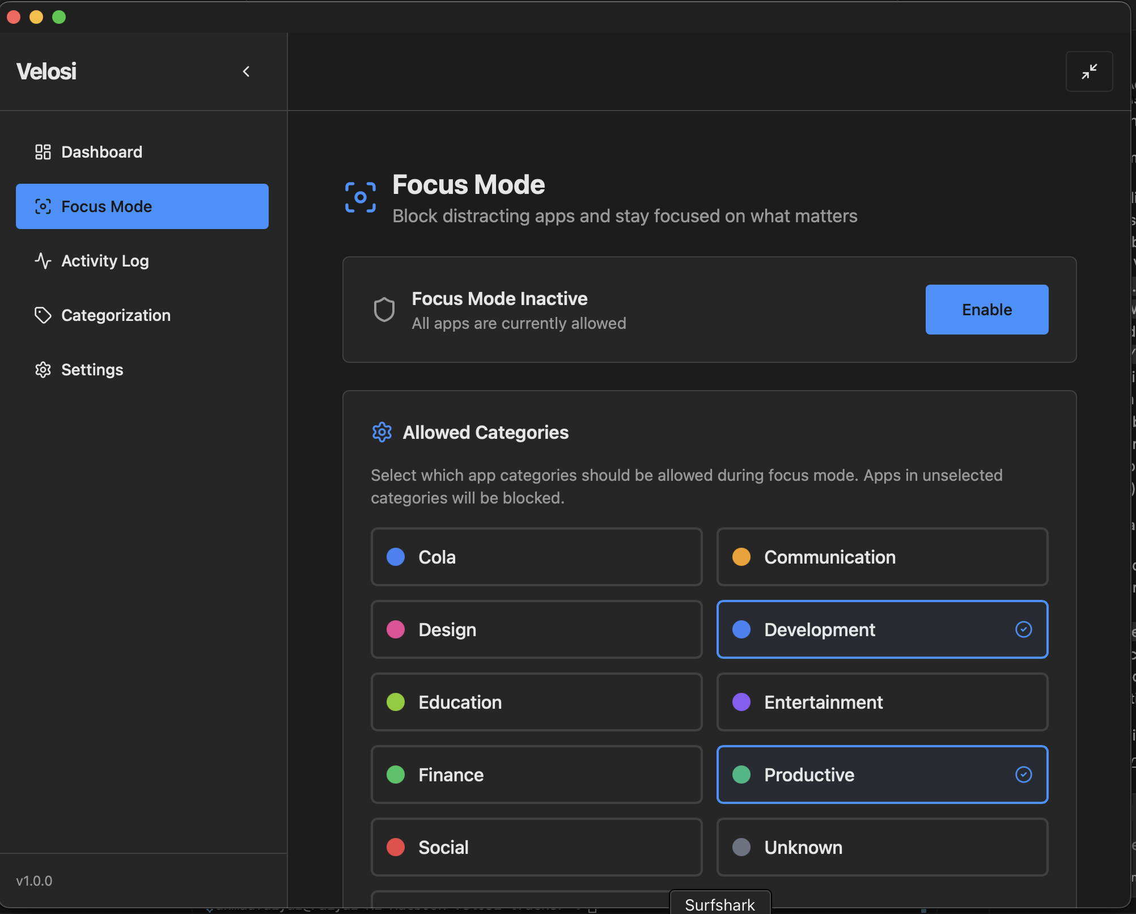Click the Activity Log pulse icon
This screenshot has width=1136, height=914.
pos(43,261)
